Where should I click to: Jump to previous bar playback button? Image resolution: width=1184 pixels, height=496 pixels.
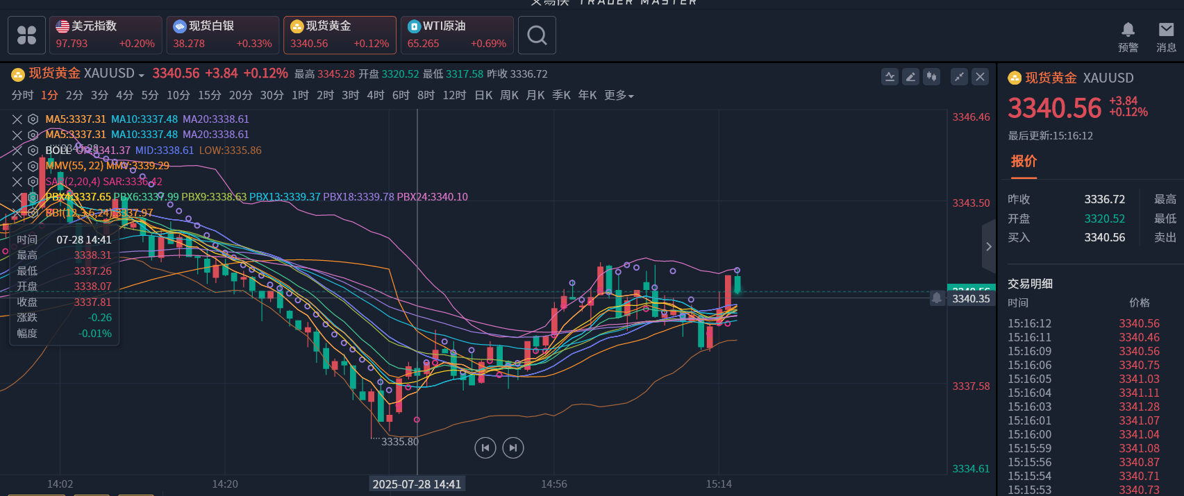[x=485, y=447]
